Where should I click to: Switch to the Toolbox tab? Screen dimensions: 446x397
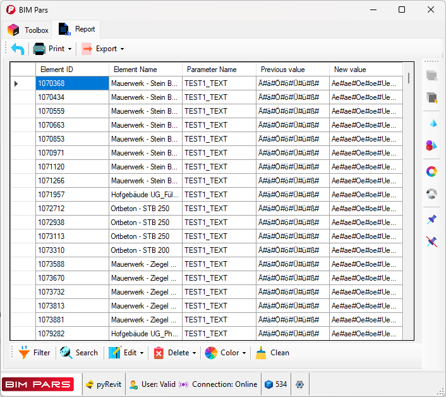click(x=28, y=30)
